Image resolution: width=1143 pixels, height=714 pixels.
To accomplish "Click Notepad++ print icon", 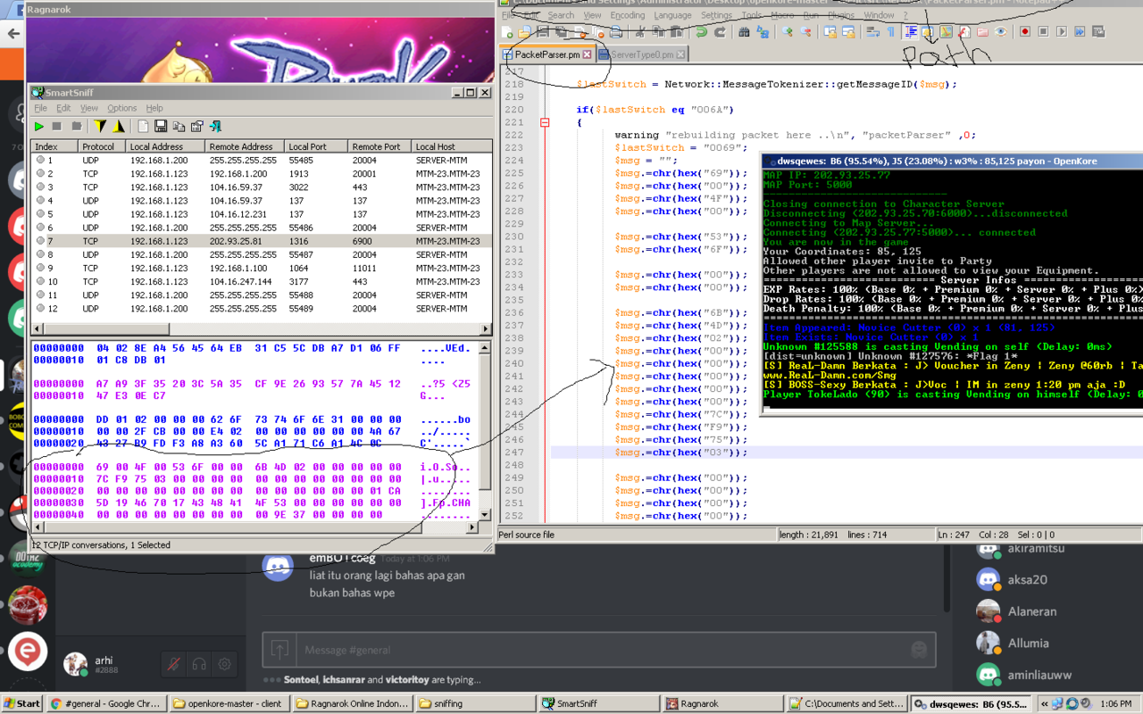I will coord(616,32).
